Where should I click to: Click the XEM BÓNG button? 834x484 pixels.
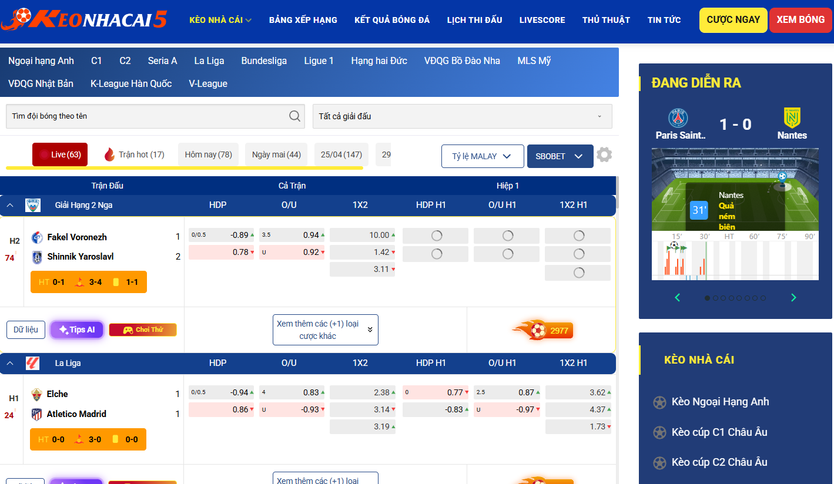coord(800,20)
